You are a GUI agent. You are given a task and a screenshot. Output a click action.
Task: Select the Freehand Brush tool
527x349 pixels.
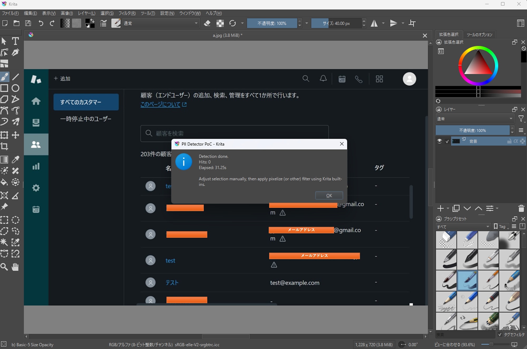tap(4, 77)
